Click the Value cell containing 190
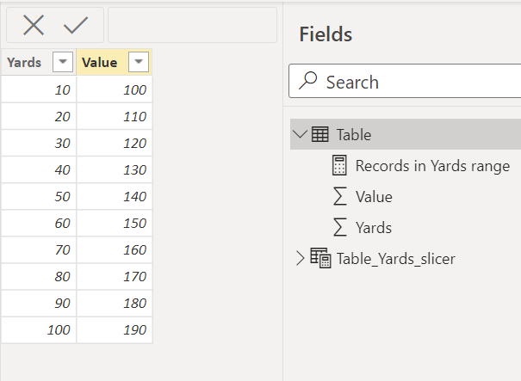This screenshot has width=521, height=381. (x=115, y=329)
